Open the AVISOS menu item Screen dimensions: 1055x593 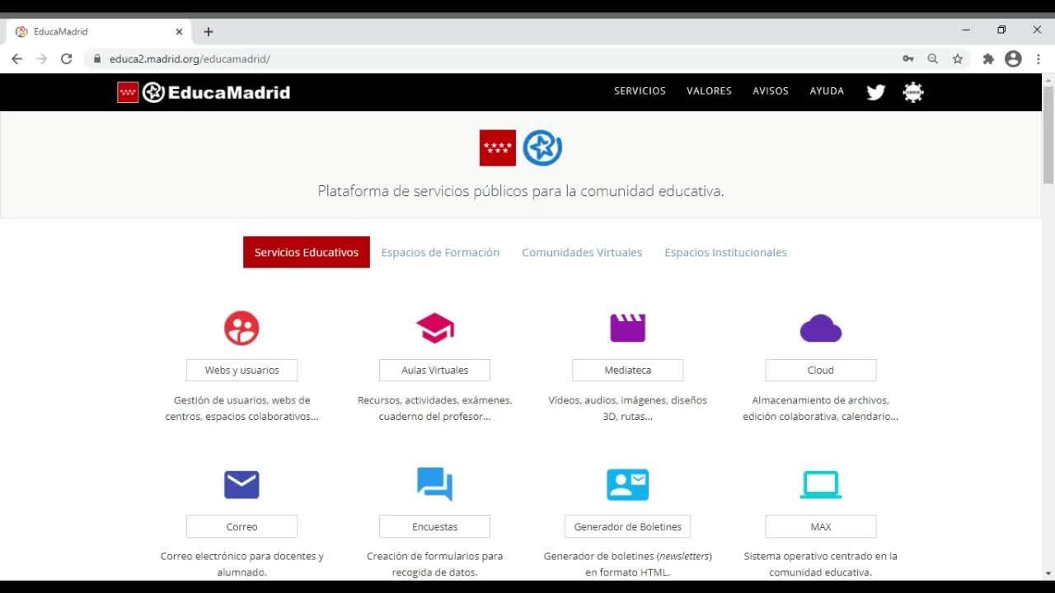coord(771,91)
